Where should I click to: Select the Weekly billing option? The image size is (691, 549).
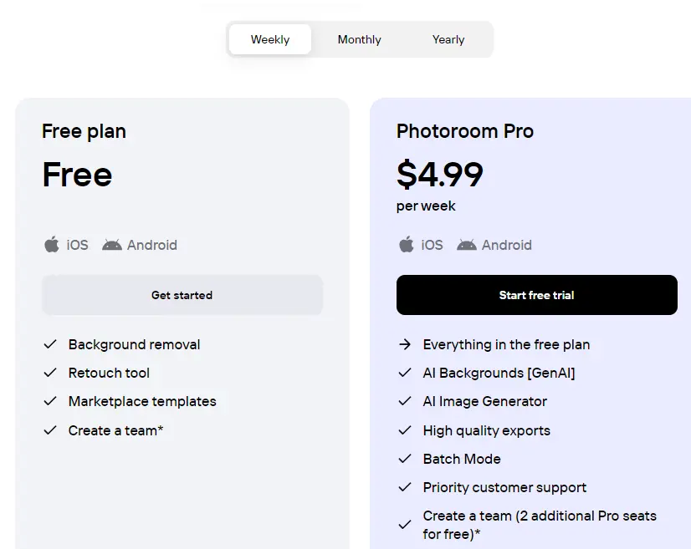pyautogui.click(x=269, y=39)
